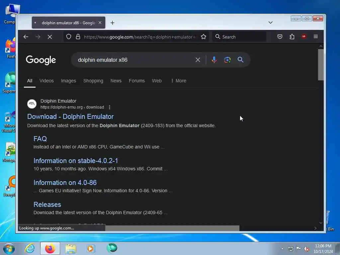Open uBlock Origin extension icon
Screen dimensions: 340x255
coord(304,37)
